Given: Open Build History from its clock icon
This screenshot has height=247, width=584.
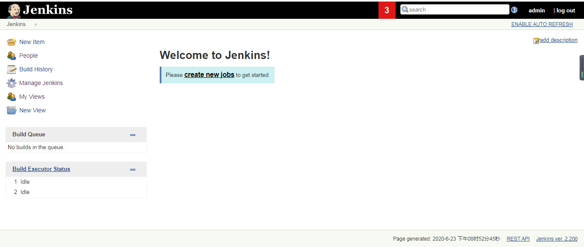Looking at the screenshot, I should click(x=11, y=69).
